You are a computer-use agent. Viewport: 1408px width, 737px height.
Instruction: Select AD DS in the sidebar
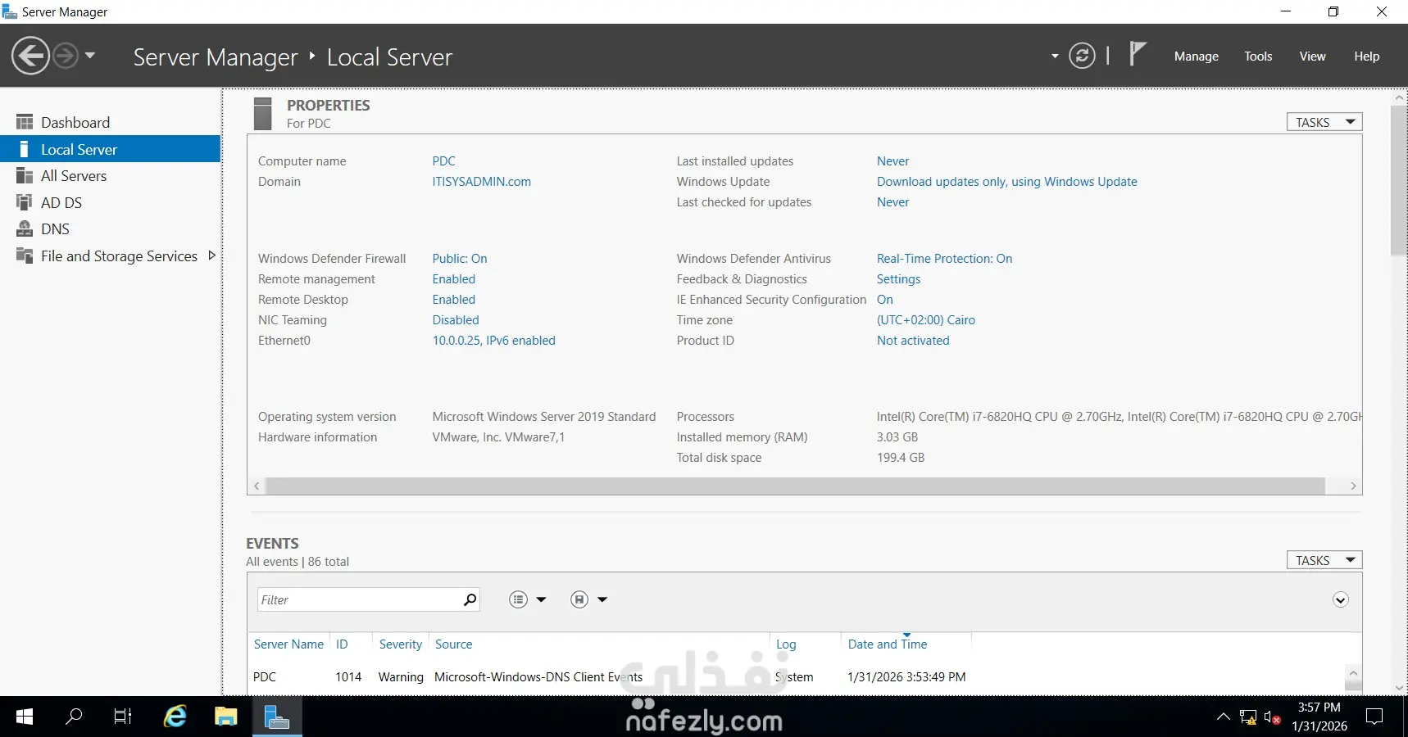61,203
